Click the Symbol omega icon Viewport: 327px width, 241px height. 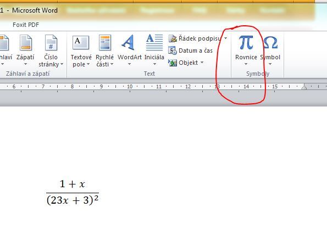click(x=270, y=42)
